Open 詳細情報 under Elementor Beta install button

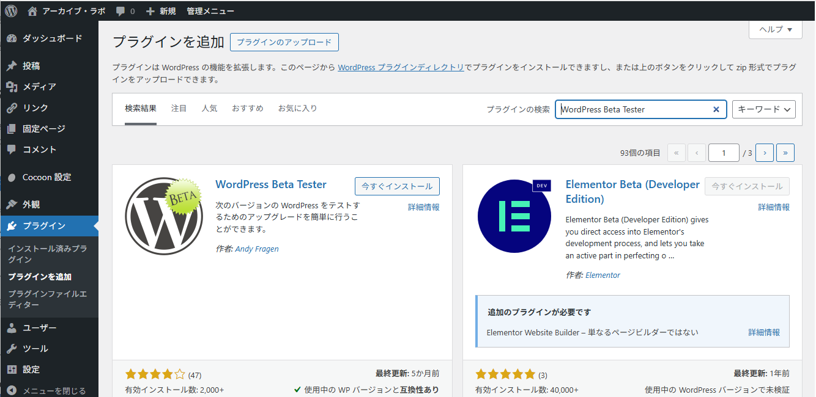774,208
